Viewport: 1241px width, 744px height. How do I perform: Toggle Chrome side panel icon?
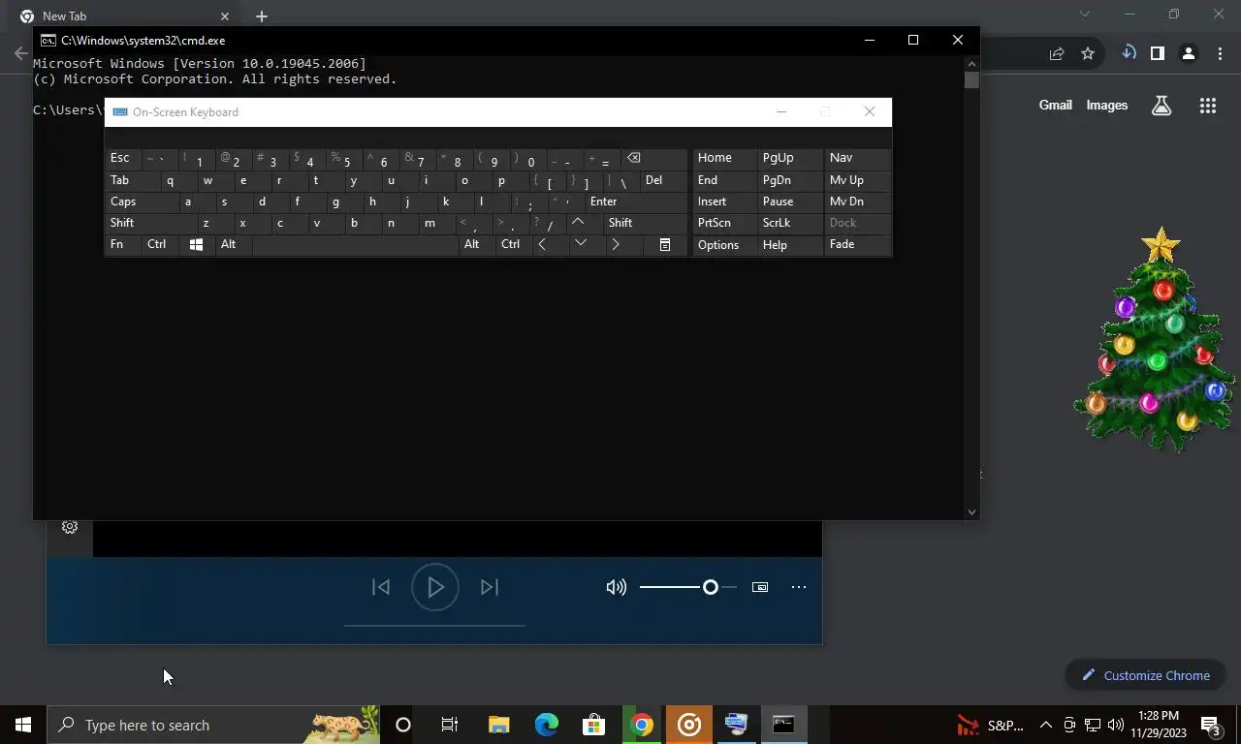pos(1158,53)
